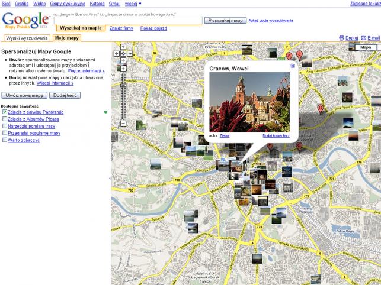Close the Cracow, Wawel info bubble
This screenshot has width=381, height=285.
[x=293, y=66]
